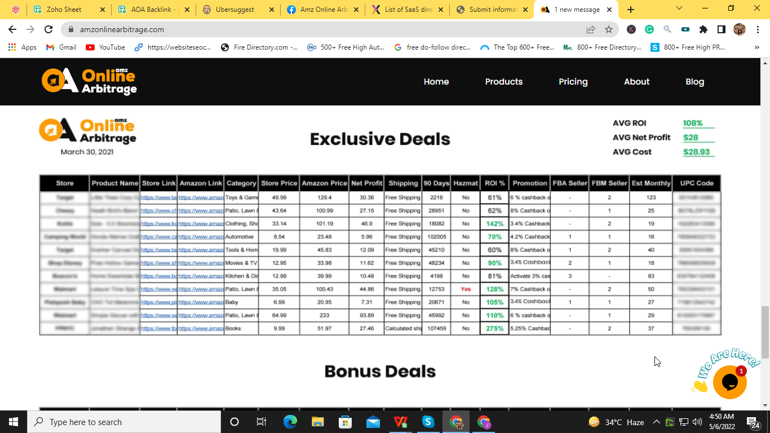Open Skype from the taskbar
Image resolution: width=770 pixels, height=433 pixels.
click(428, 422)
